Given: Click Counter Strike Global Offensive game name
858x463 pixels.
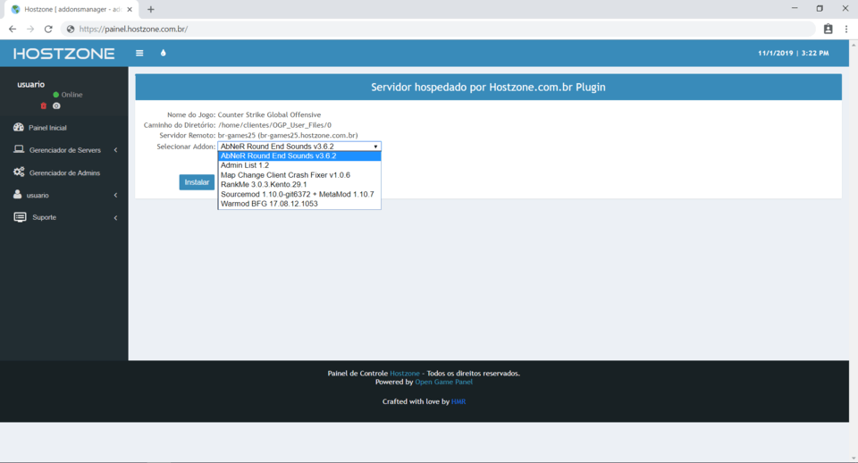Looking at the screenshot, I should [x=269, y=115].
